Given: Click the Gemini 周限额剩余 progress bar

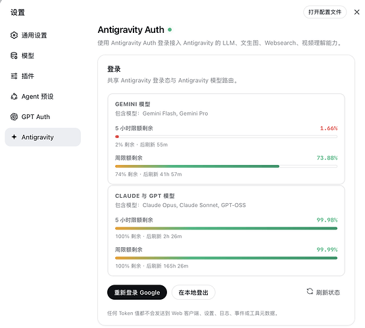Looking at the screenshot, I should [x=226, y=166].
